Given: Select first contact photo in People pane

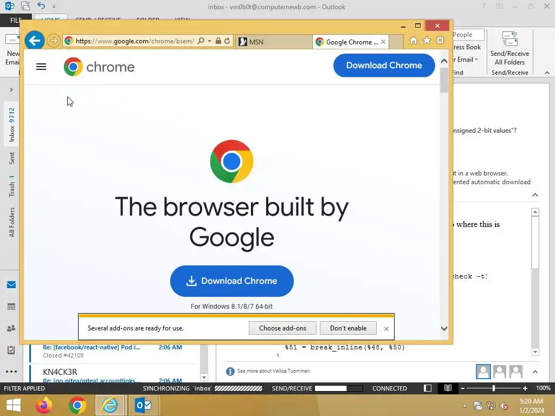Looking at the screenshot, I should pos(483,372).
